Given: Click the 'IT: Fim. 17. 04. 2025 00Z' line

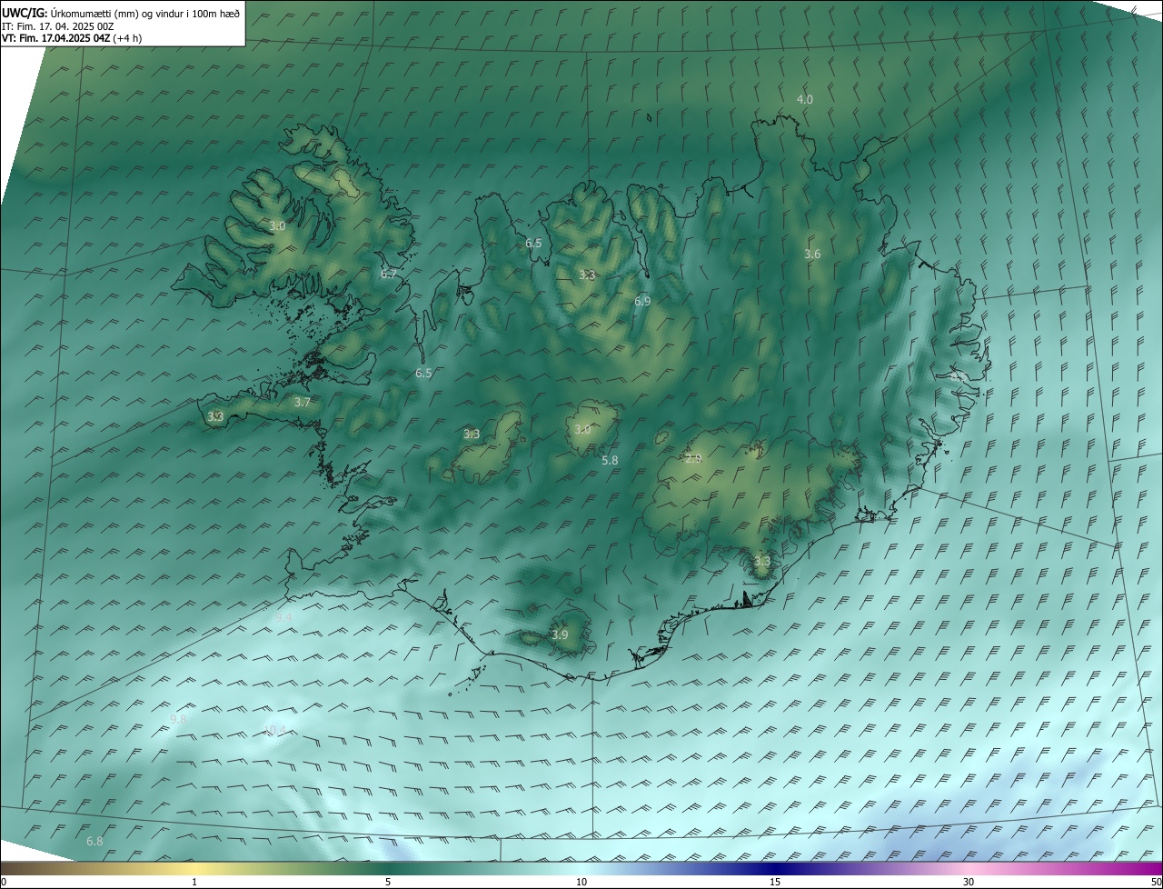Looking at the screenshot, I should 57,26.
